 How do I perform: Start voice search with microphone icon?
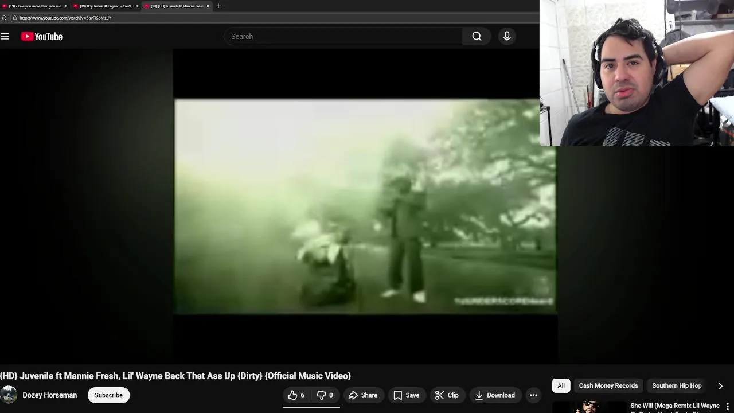507,37
